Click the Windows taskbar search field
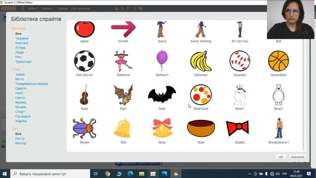The image size is (316, 178). (50, 174)
